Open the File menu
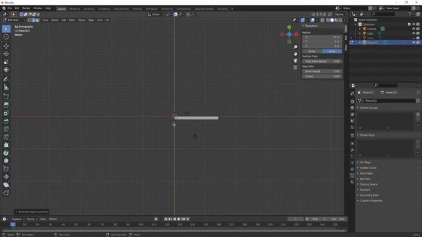The width and height of the screenshot is (422, 237). click(x=10, y=9)
